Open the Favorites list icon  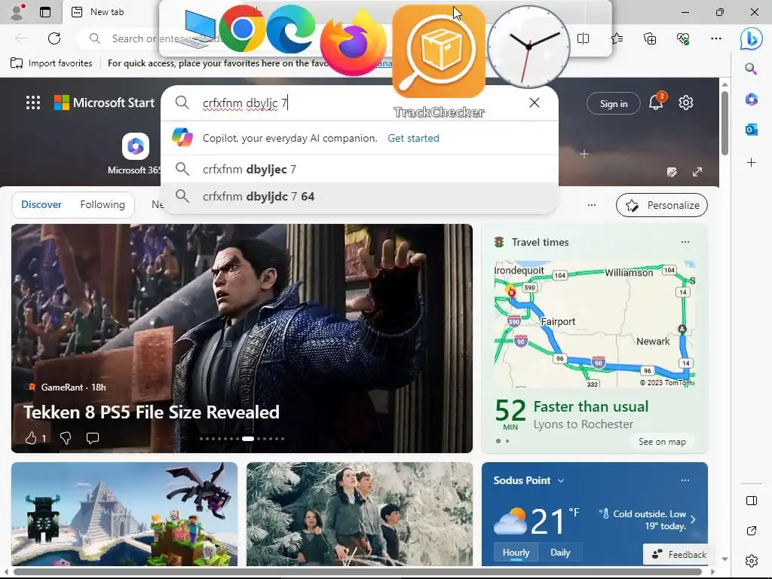coord(617,38)
